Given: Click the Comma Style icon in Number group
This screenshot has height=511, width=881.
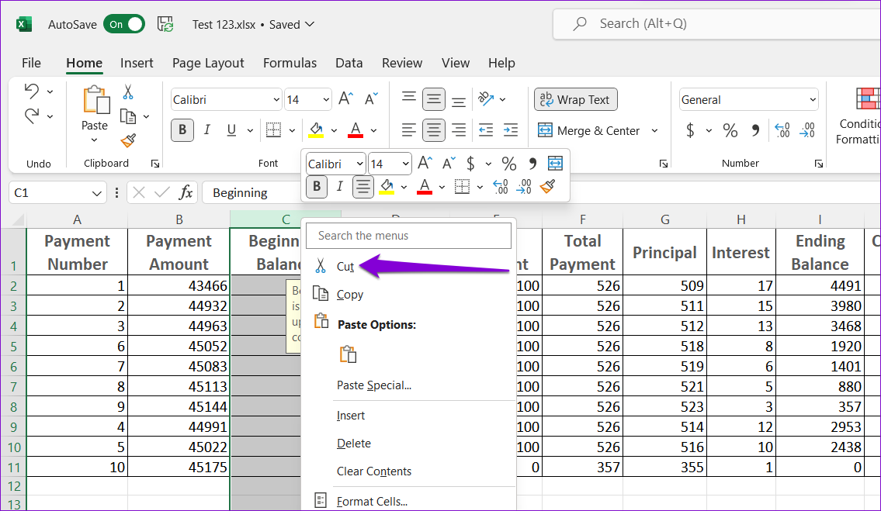Looking at the screenshot, I should pos(755,131).
